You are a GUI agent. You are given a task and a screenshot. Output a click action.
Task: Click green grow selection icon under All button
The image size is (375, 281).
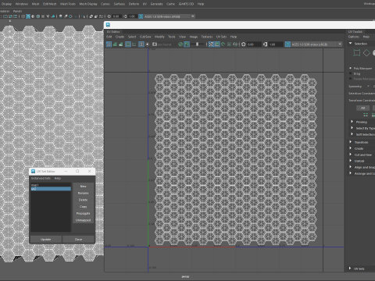366,115
